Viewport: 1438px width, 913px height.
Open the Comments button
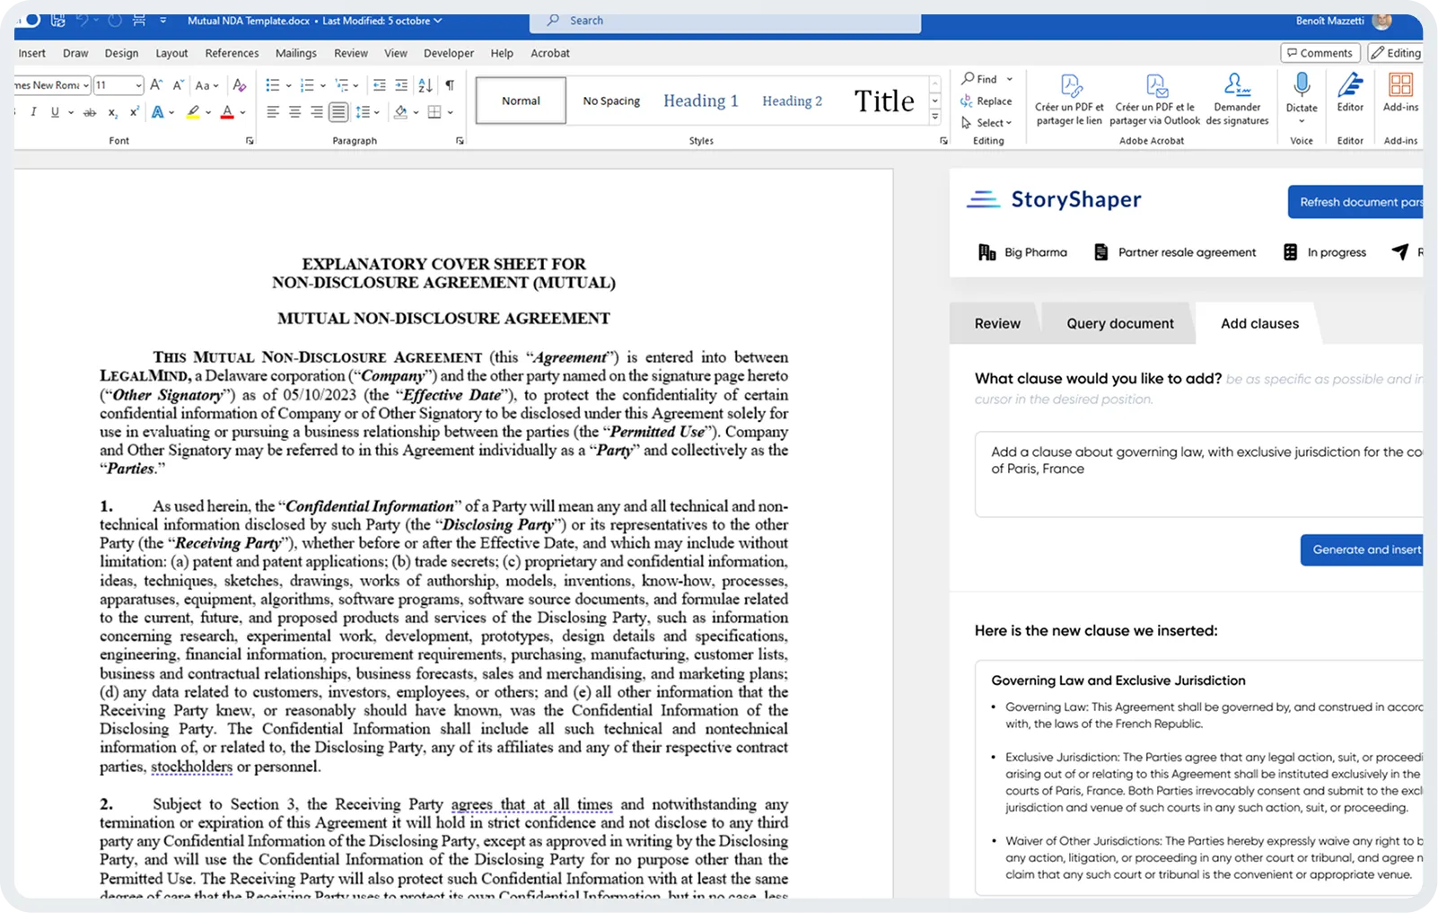coord(1320,53)
